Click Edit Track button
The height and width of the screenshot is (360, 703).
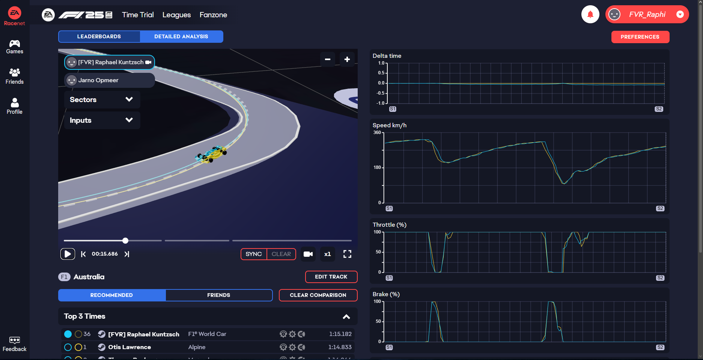(331, 277)
